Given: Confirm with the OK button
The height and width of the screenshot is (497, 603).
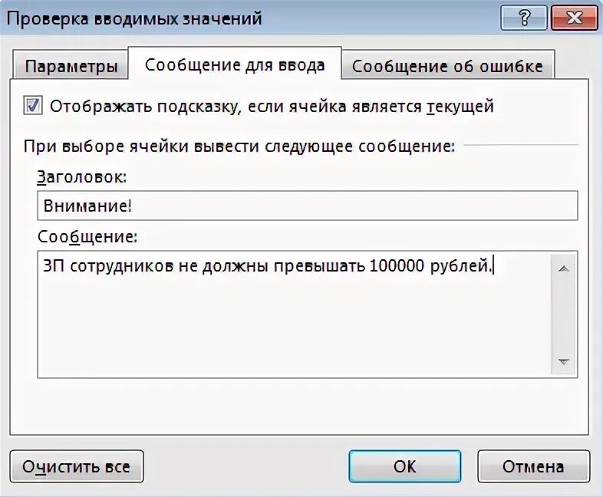Looking at the screenshot, I should [x=404, y=466].
